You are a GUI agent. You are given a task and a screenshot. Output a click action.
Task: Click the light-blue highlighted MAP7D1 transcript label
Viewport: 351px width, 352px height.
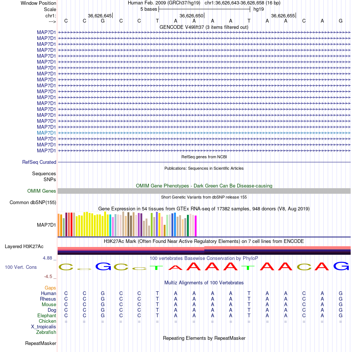(46, 133)
